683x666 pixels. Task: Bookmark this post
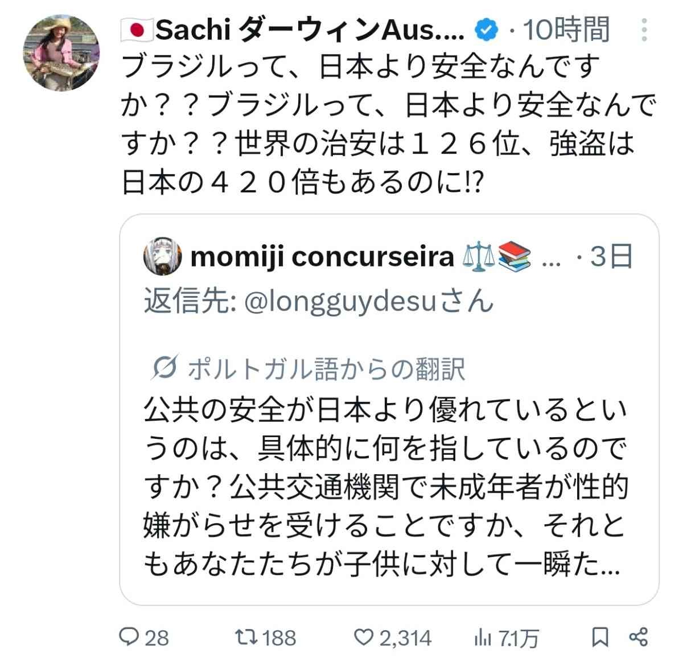pos(599,637)
